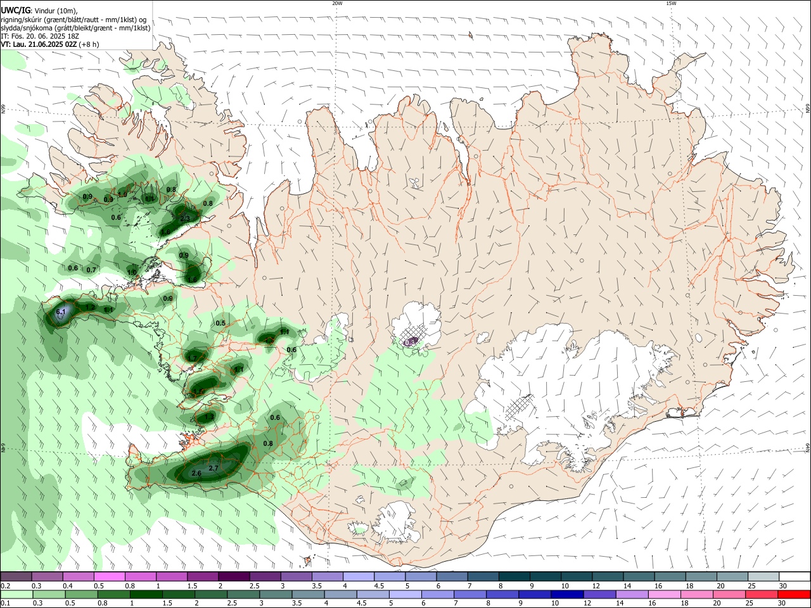Screen dimensions: 811x608
Task: Click the bright magenta swatch at 0.5 on snow scale
Action: 109,577
